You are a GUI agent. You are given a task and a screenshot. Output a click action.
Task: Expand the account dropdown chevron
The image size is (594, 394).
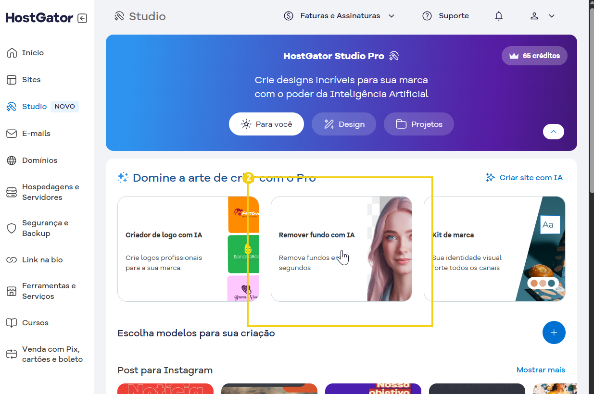(552, 16)
